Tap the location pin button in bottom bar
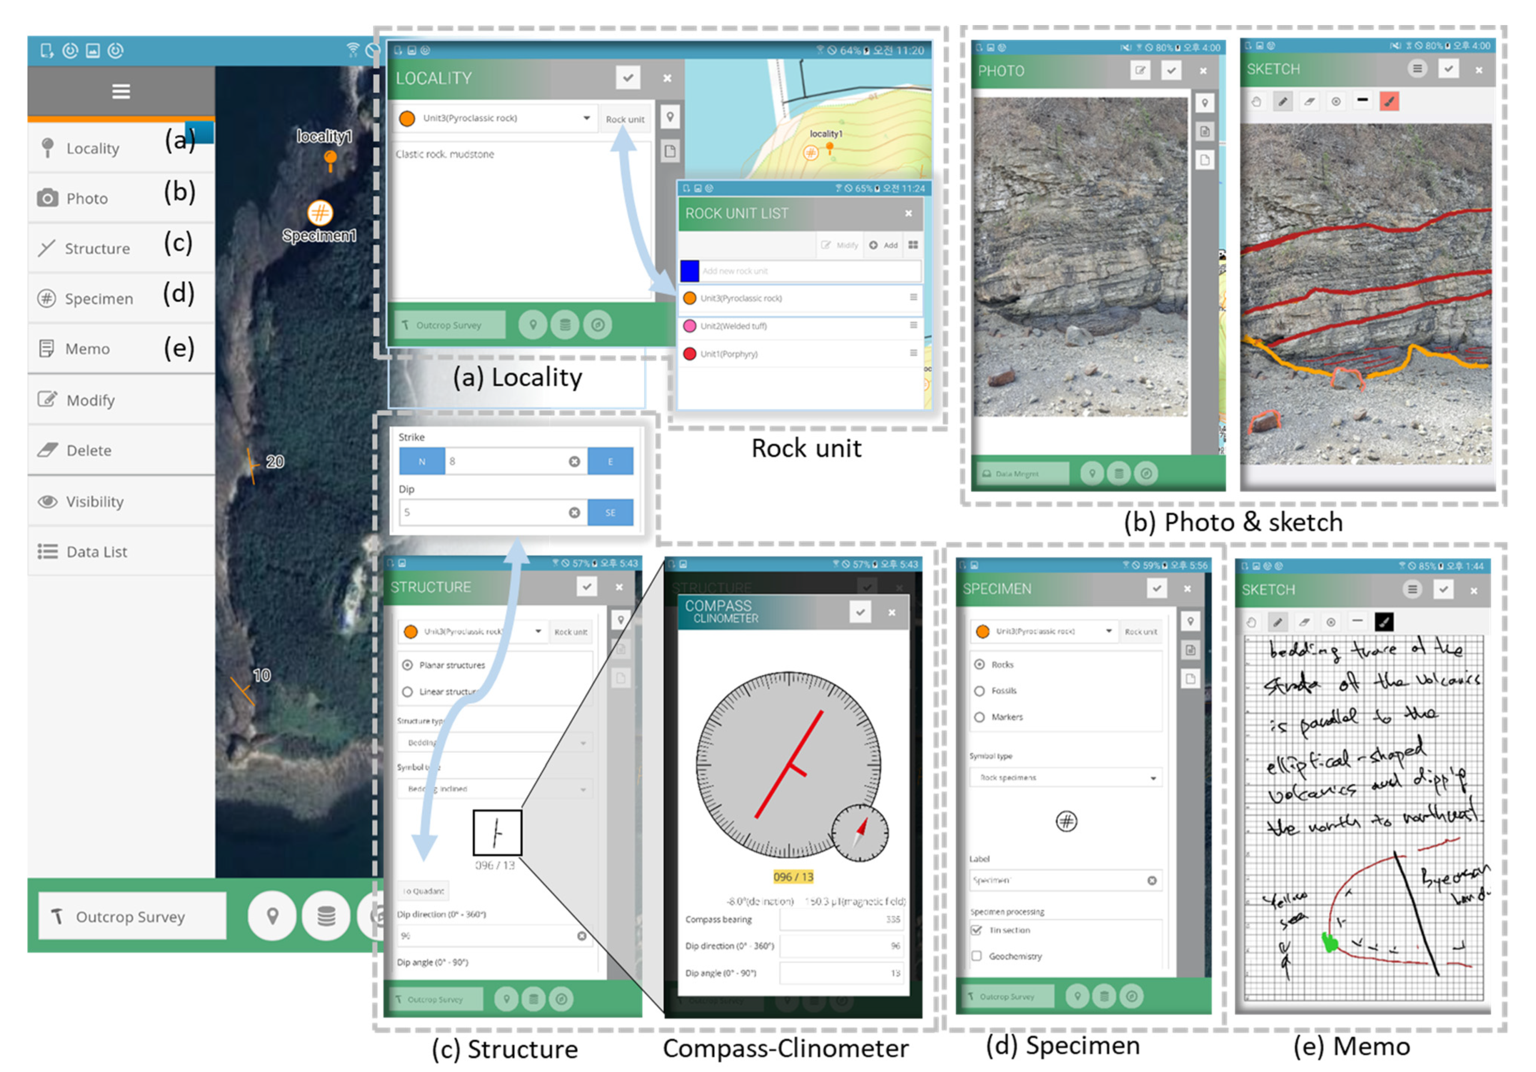 pyautogui.click(x=272, y=916)
